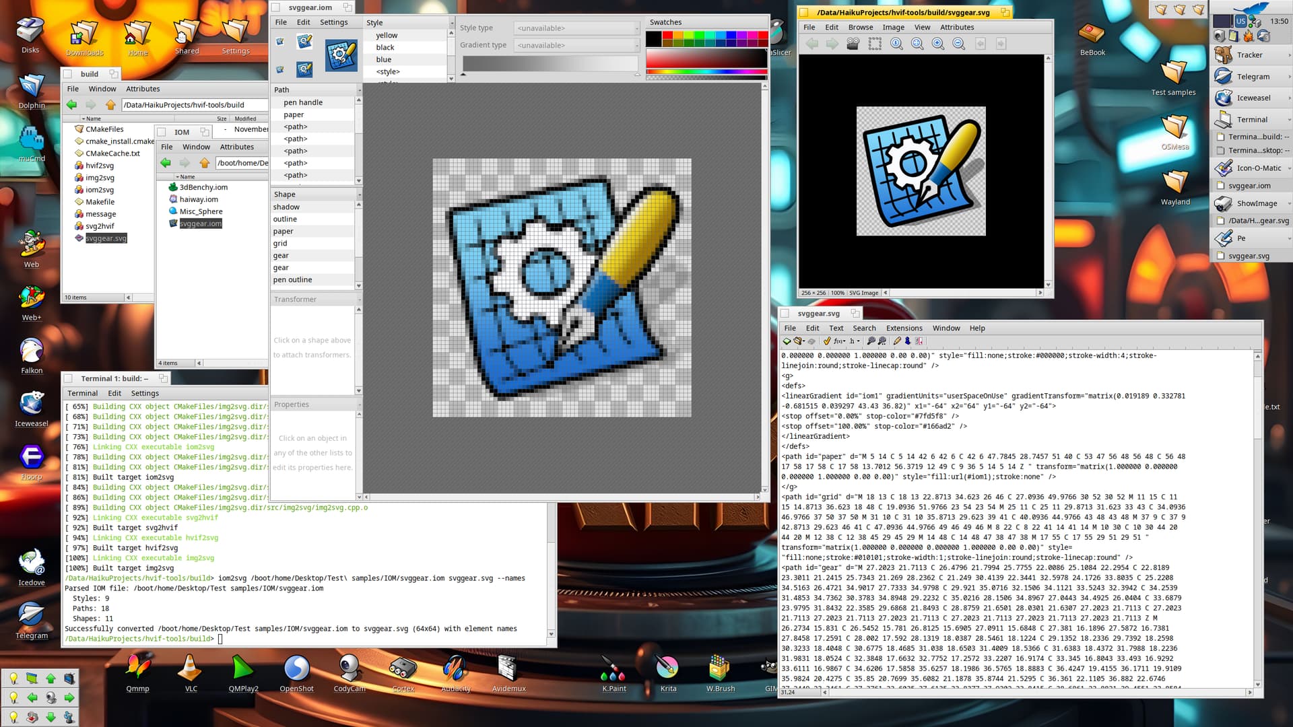Open the Extensions menu in text editor
Screen dimensions: 1293x727
(904, 328)
